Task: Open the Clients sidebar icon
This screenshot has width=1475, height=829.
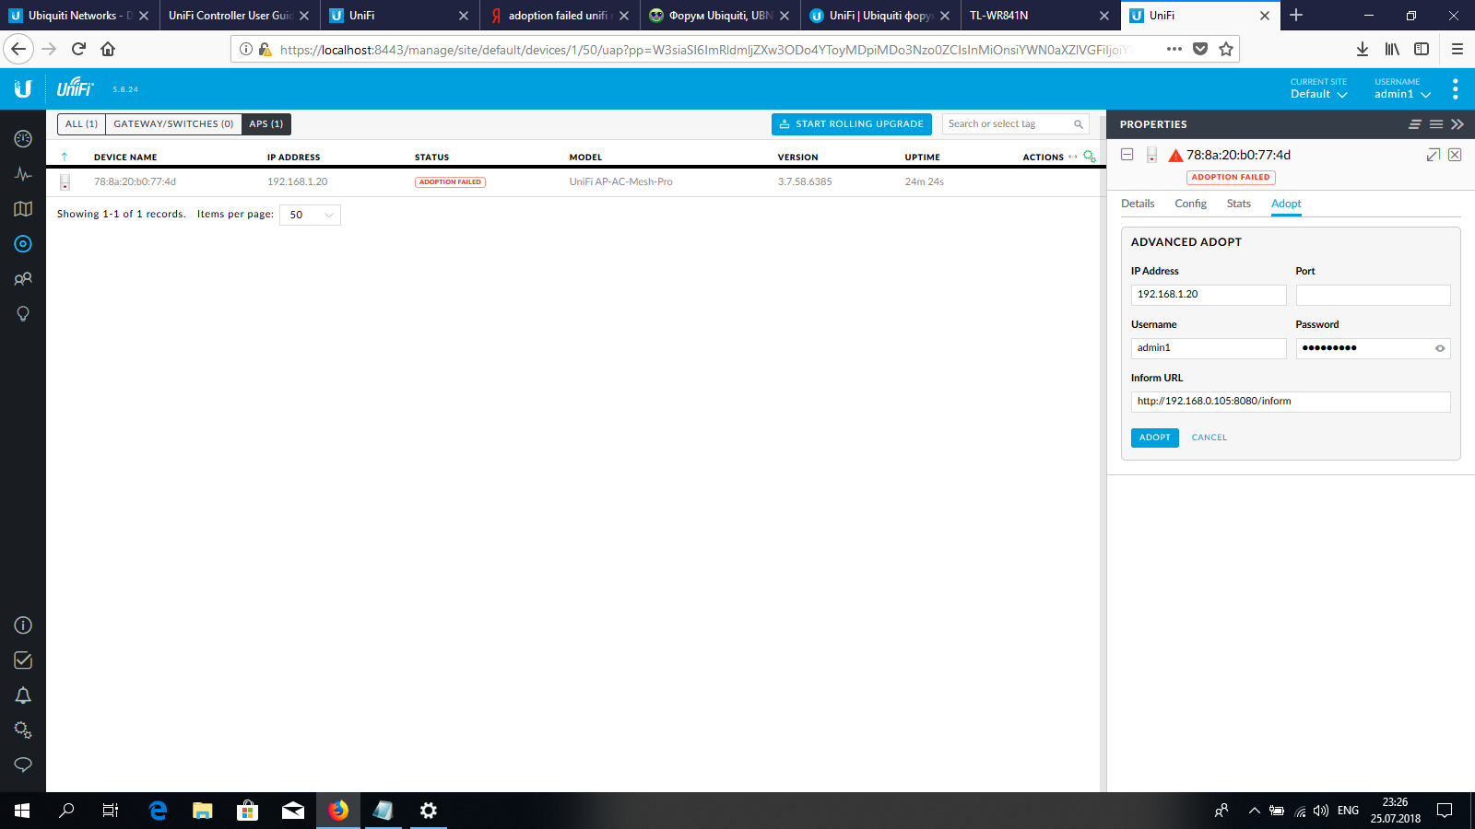Action: pyautogui.click(x=23, y=279)
